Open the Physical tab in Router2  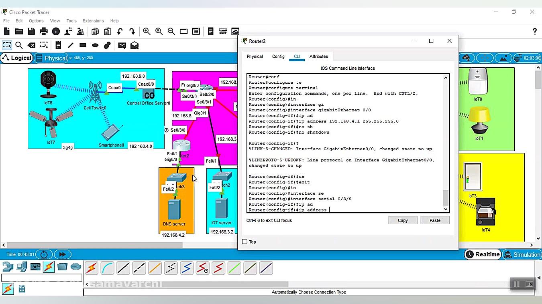click(255, 56)
